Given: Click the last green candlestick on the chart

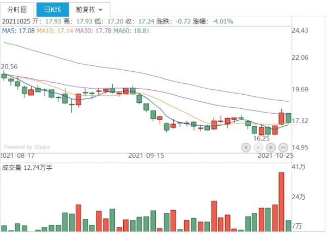Looking at the screenshot, I should click(288, 118).
